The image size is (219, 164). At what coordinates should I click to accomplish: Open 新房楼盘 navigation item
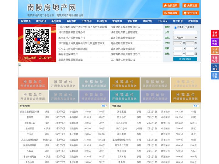tap(56, 21)
